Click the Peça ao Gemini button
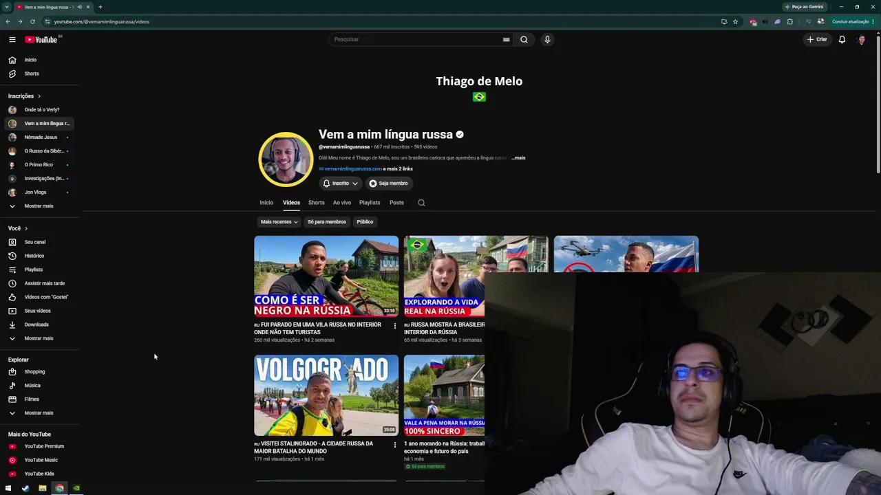Image resolution: width=881 pixels, height=495 pixels. [805, 7]
